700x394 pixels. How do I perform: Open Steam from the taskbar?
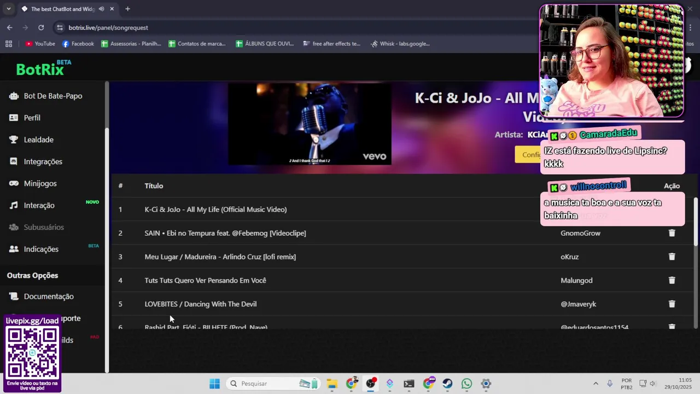pos(447,384)
